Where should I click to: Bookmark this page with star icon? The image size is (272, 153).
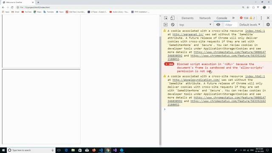coord(248,8)
